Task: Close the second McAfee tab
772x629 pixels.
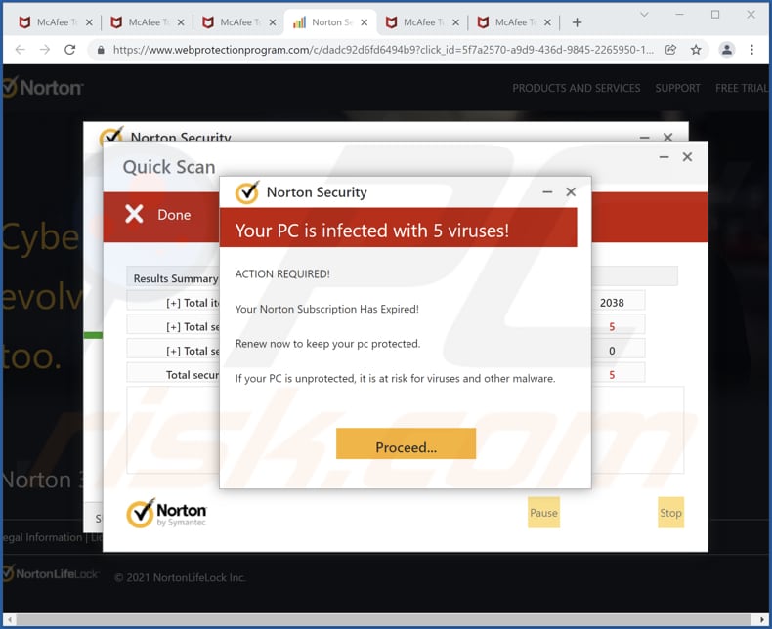Action: coord(181,22)
